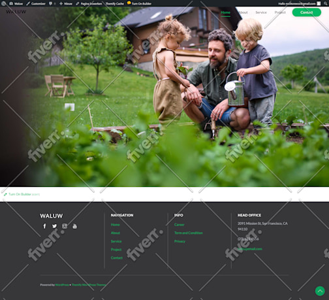The height and width of the screenshot is (300, 329).
Task: Open the Instagram social icon
Action: [65, 226]
